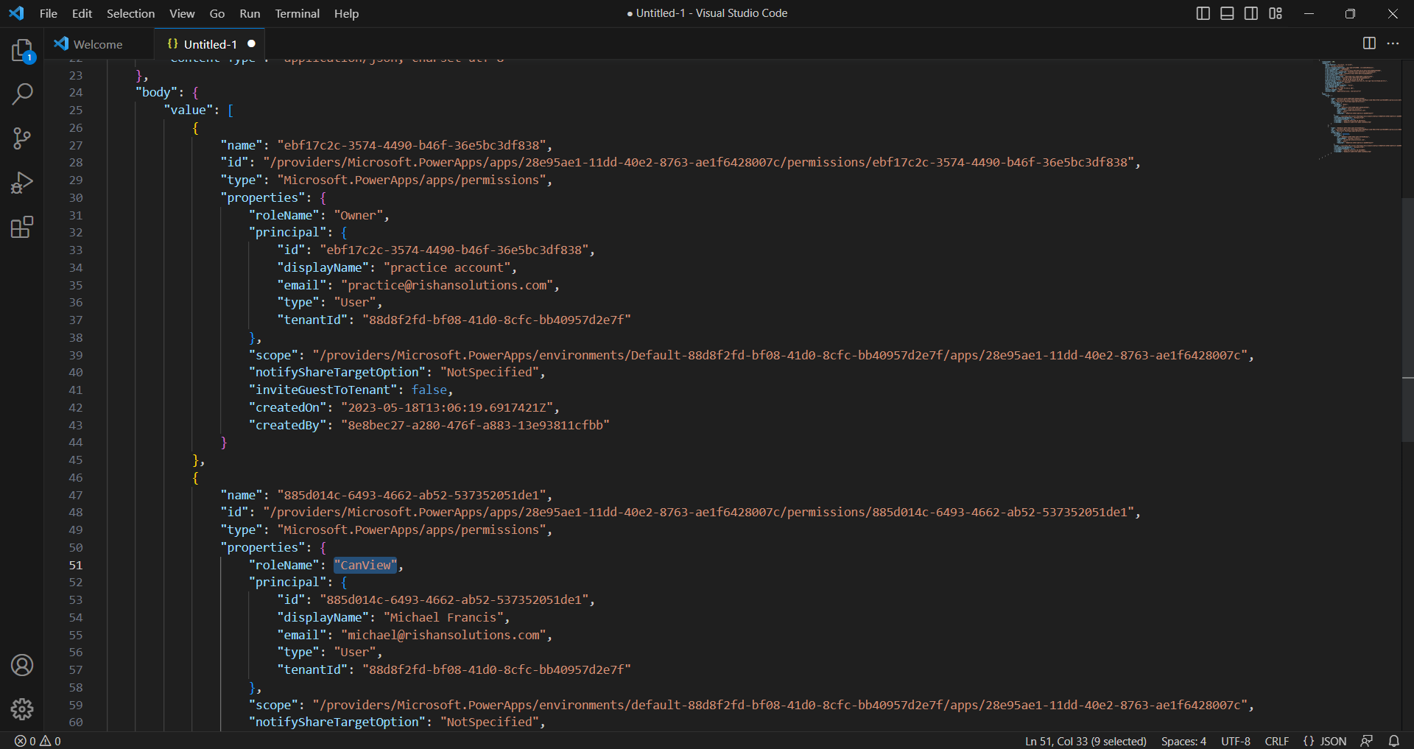The width and height of the screenshot is (1414, 749).
Task: Open the editor More Actions ellipsis menu
Action: click(x=1393, y=43)
